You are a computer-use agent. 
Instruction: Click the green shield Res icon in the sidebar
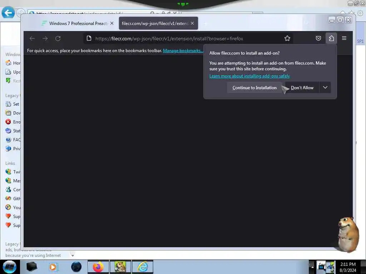click(x=8, y=81)
